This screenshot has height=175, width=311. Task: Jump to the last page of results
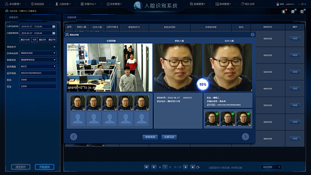tap(192, 167)
